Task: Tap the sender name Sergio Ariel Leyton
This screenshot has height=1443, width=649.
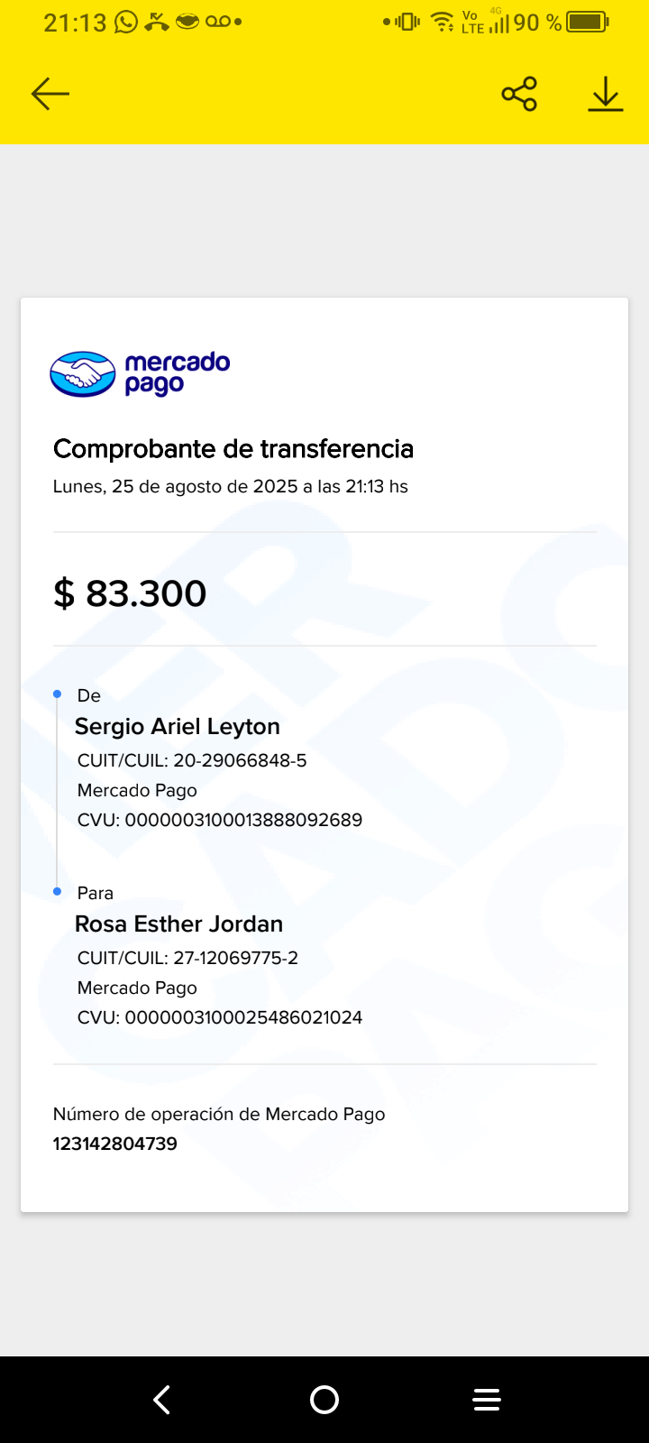Action: 178,727
